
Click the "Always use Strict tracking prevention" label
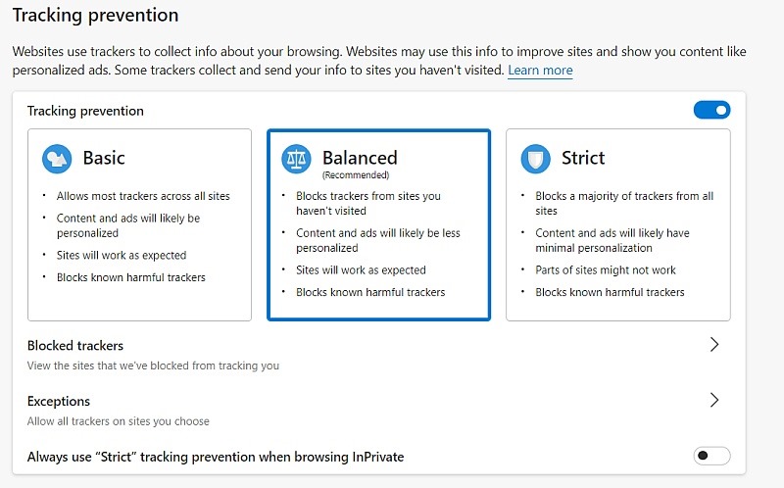[x=216, y=457]
